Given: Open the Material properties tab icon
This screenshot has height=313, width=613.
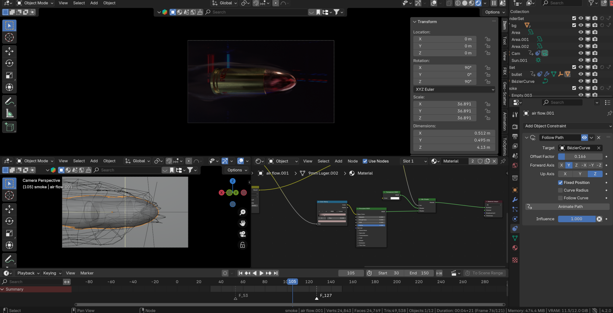Looking at the screenshot, I should tap(515, 248).
